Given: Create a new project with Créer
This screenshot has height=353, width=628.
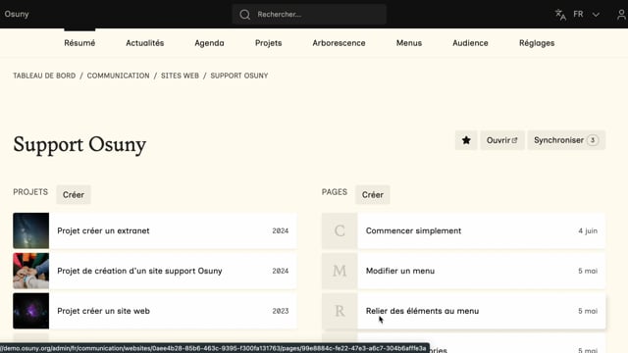Looking at the screenshot, I should coord(74,194).
